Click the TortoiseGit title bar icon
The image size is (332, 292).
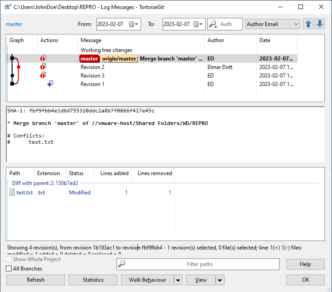pyautogui.click(x=8, y=7)
